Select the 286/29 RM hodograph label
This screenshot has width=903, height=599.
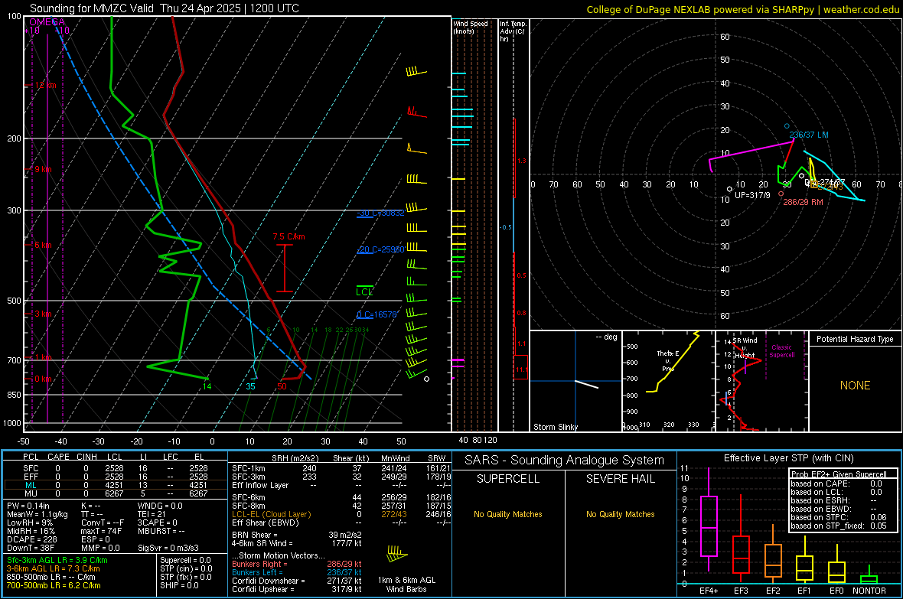point(803,202)
